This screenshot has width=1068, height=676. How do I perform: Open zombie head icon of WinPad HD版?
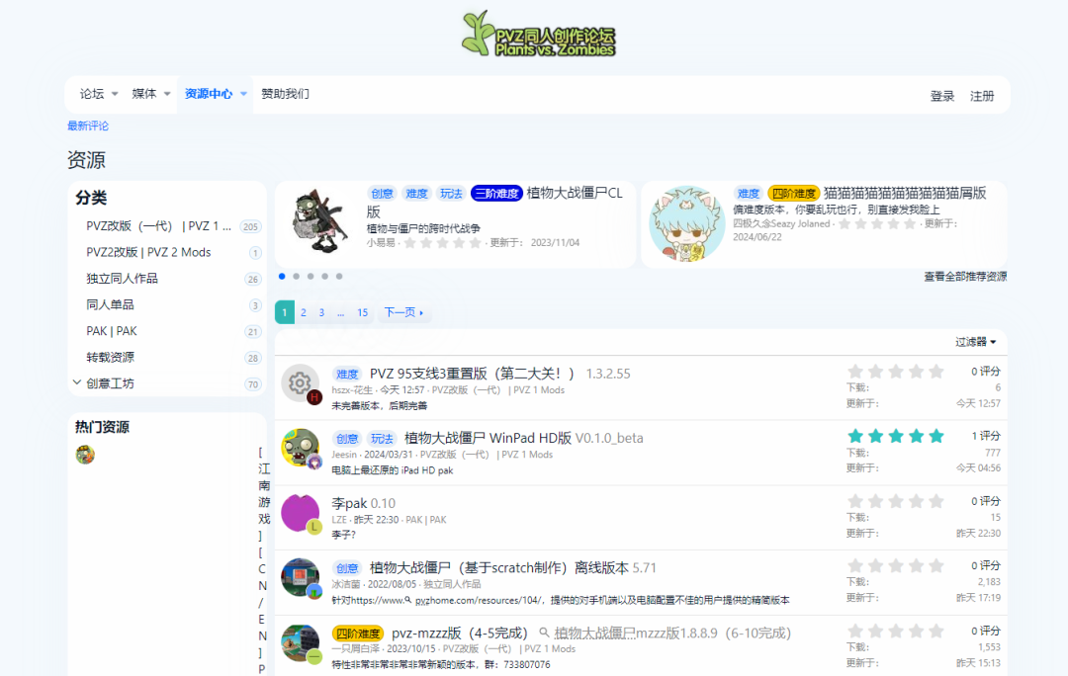(x=300, y=448)
